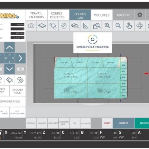Click the OMAG FAST NESTING logo panel

93,43
